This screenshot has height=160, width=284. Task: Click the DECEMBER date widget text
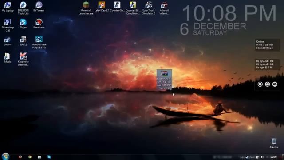[220, 26]
